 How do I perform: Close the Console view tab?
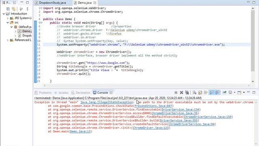point(111,92)
